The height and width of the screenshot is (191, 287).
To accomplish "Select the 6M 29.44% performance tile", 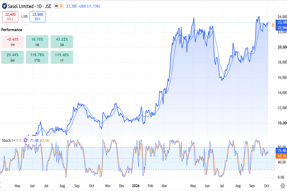I will (x=13, y=57).
